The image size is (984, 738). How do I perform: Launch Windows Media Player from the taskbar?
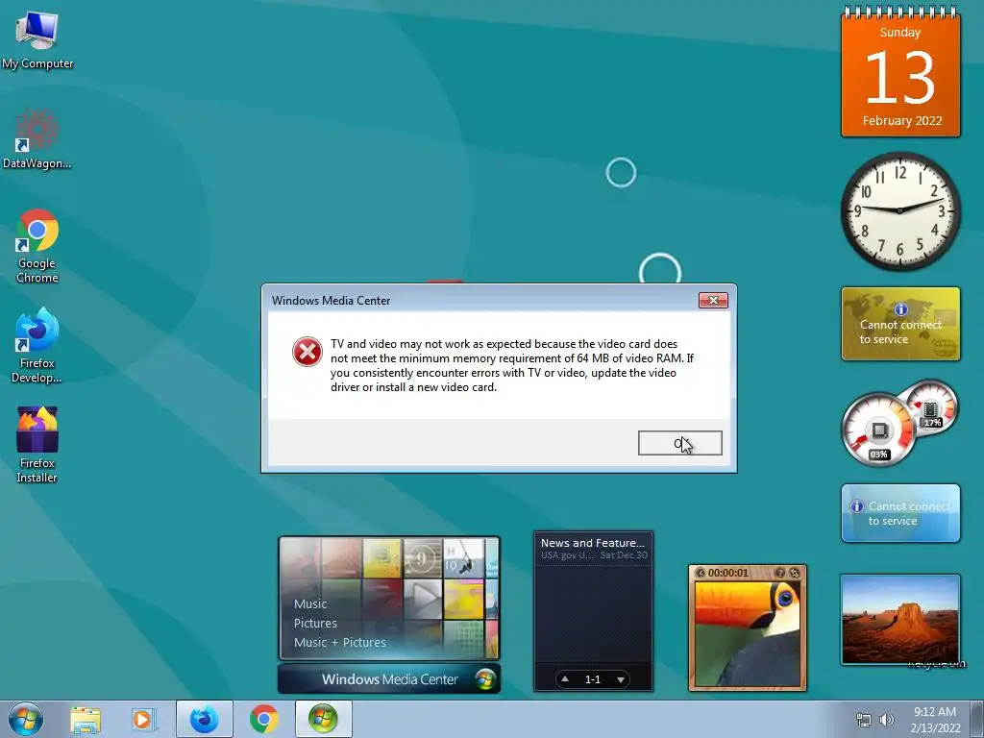point(144,719)
